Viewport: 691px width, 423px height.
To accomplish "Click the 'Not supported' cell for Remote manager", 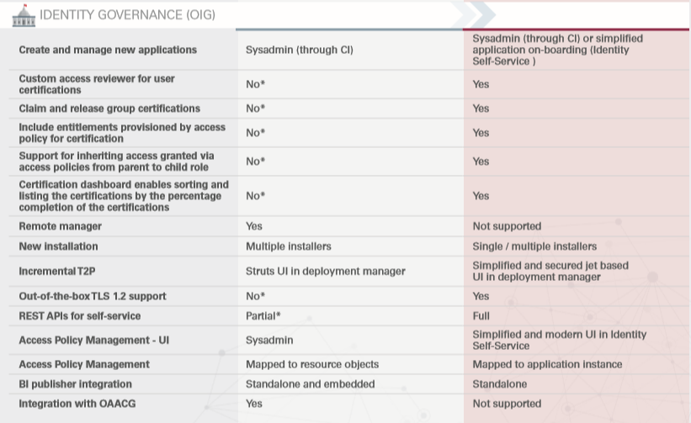I will click(x=507, y=226).
